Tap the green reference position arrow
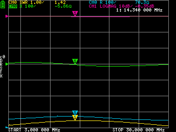Viewport: 176px width, 132px height. click(7, 64)
